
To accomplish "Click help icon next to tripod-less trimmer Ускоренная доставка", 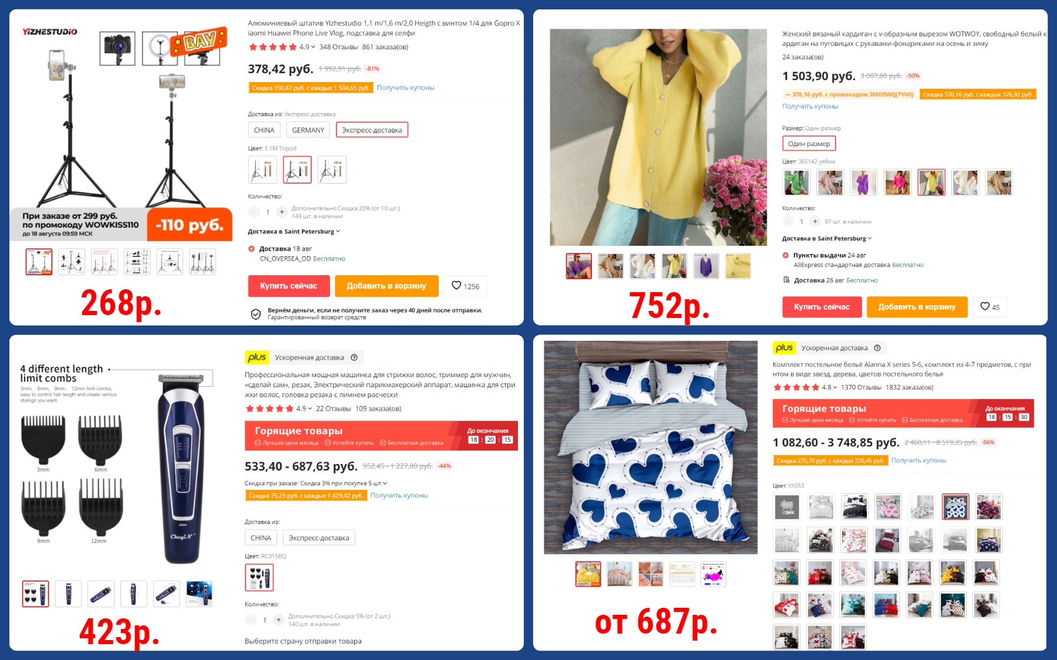I will [354, 357].
